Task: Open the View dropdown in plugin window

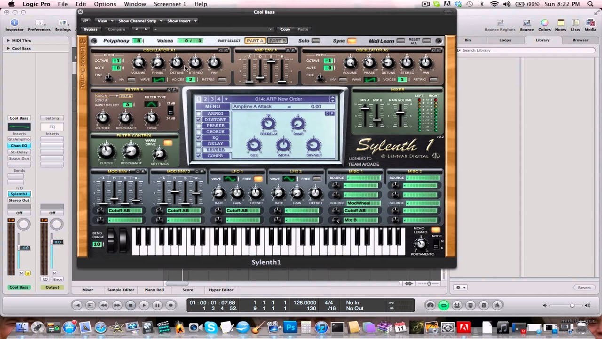Action: (x=104, y=21)
